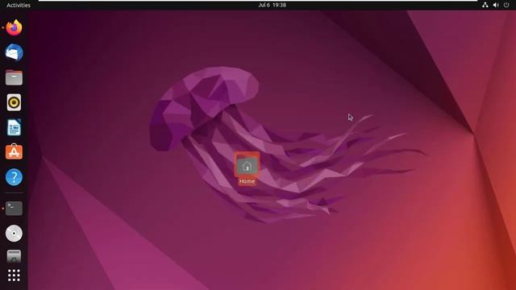Launch Rhythmbox music player
The width and height of the screenshot is (516, 290).
coord(14,102)
